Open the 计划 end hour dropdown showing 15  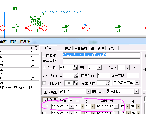tap(128, 106)
